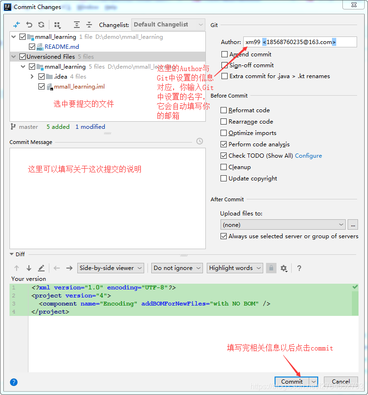This screenshot has height=395, width=368.
Task: Enable Cleanup checkbox
Action: click(223, 167)
